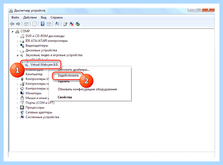Select the Порты (COM и LPT) label
The width and height of the screenshot is (223, 165).
(x=40, y=103)
